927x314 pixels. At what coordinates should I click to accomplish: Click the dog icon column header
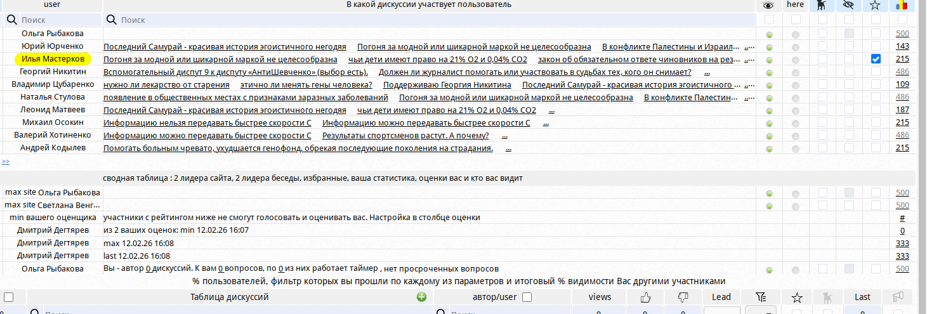click(822, 5)
